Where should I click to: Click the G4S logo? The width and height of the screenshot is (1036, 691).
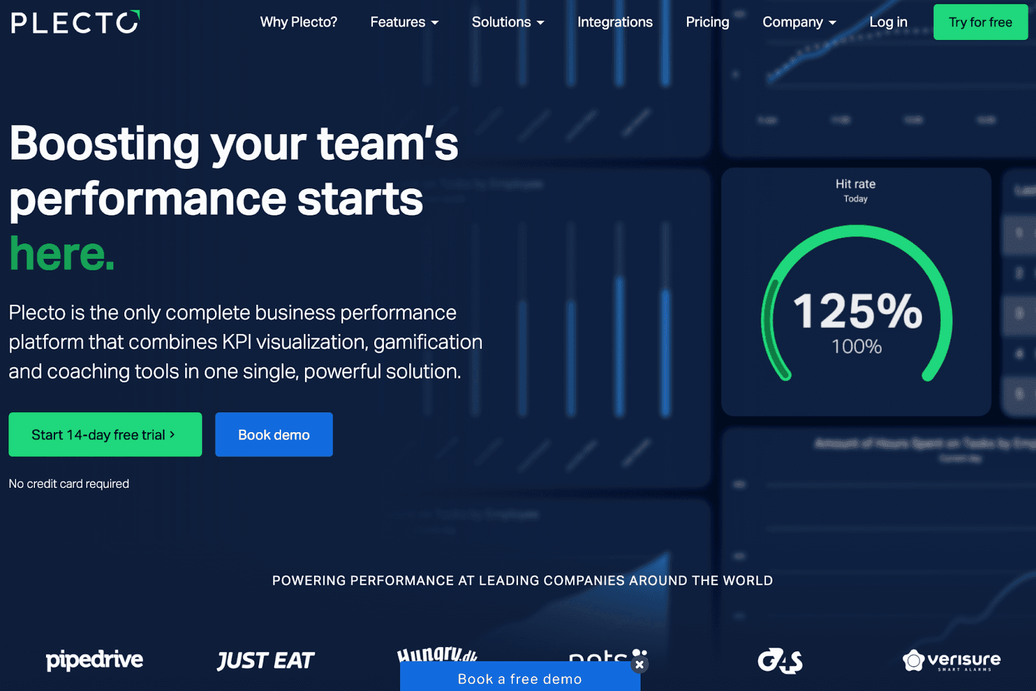coord(780,661)
